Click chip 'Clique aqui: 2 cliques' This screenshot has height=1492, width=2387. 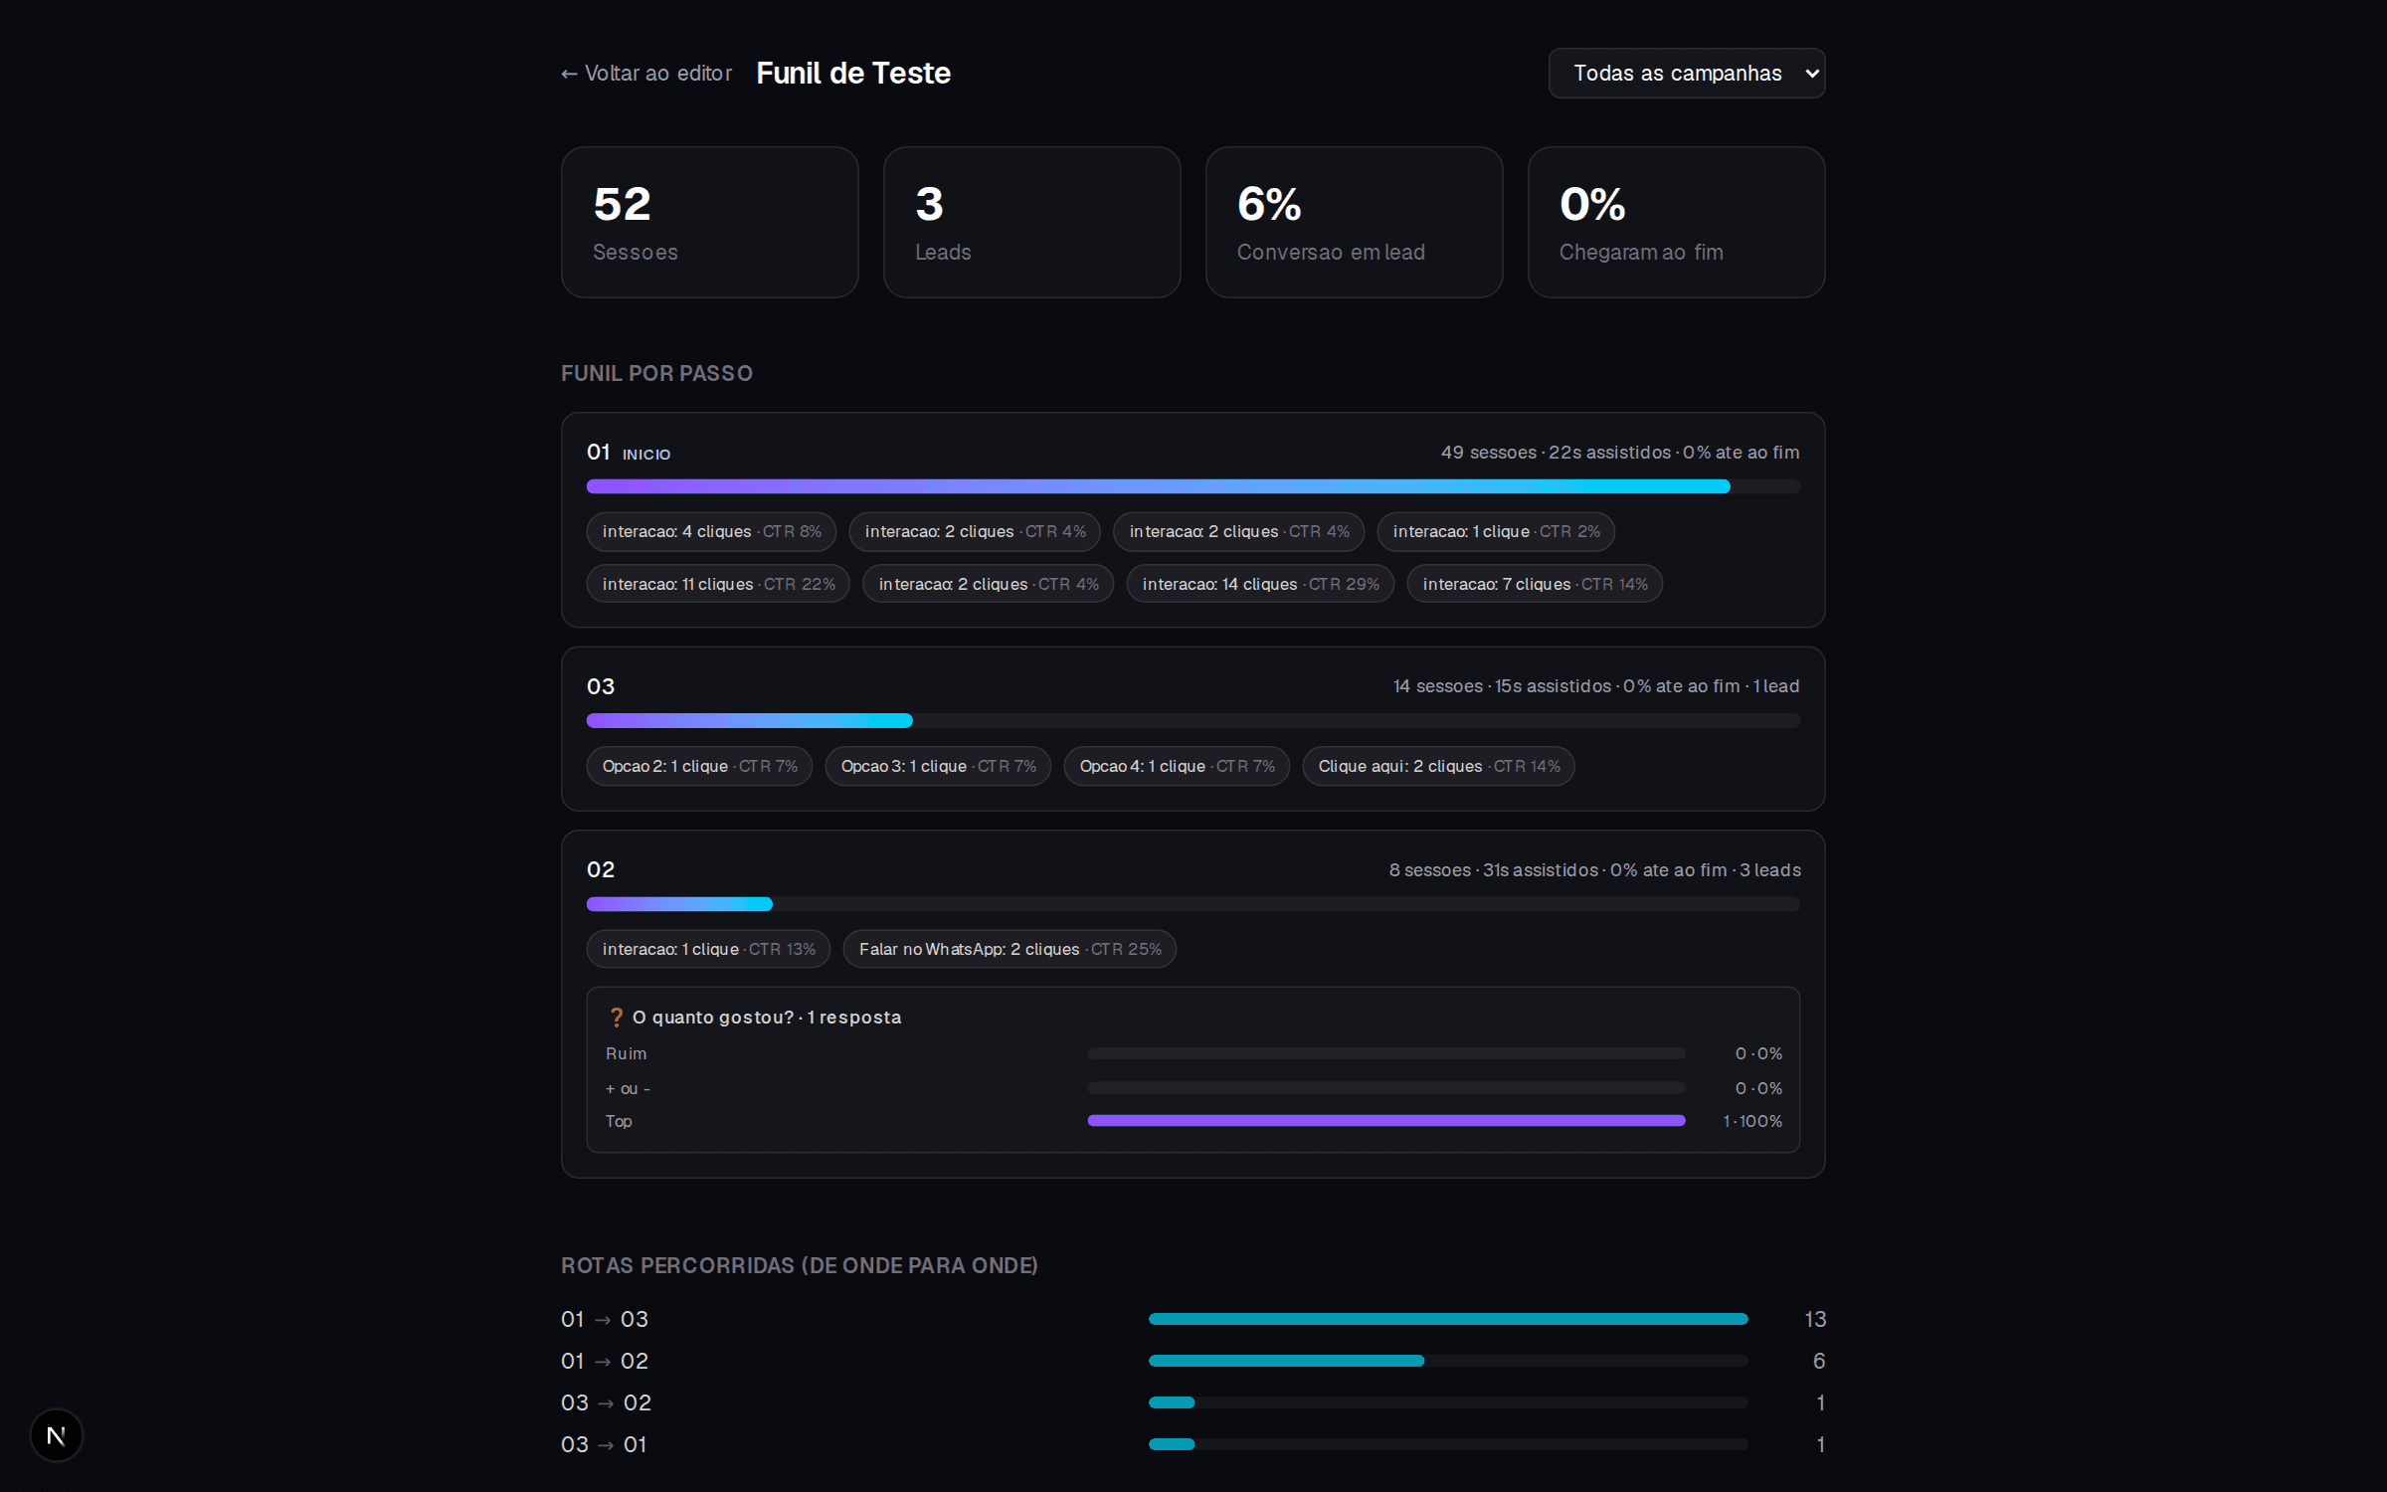point(1438,766)
